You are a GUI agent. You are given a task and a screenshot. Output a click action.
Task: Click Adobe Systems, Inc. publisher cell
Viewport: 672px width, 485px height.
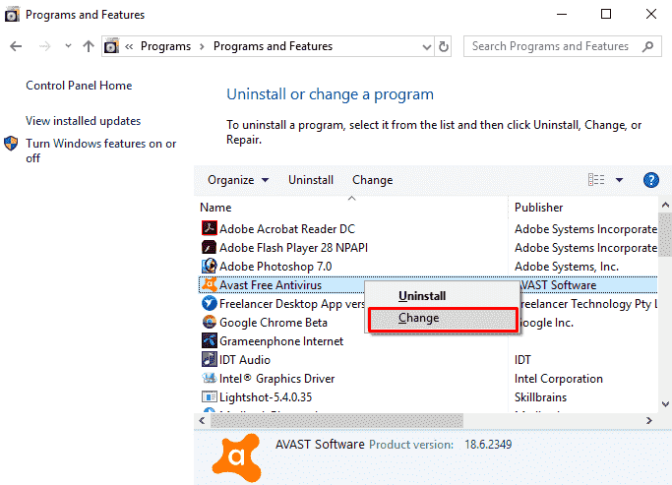[x=567, y=267]
